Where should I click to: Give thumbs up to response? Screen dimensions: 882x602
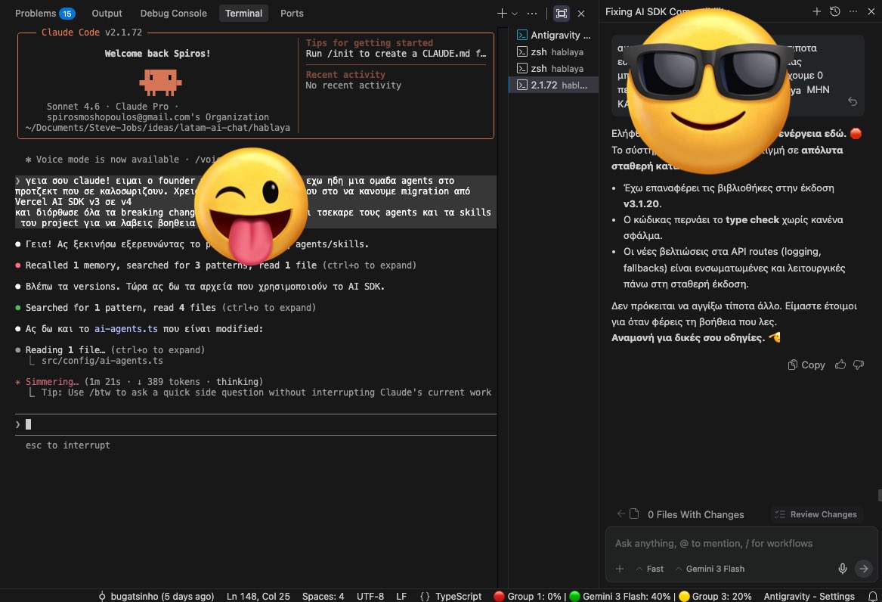[840, 365]
